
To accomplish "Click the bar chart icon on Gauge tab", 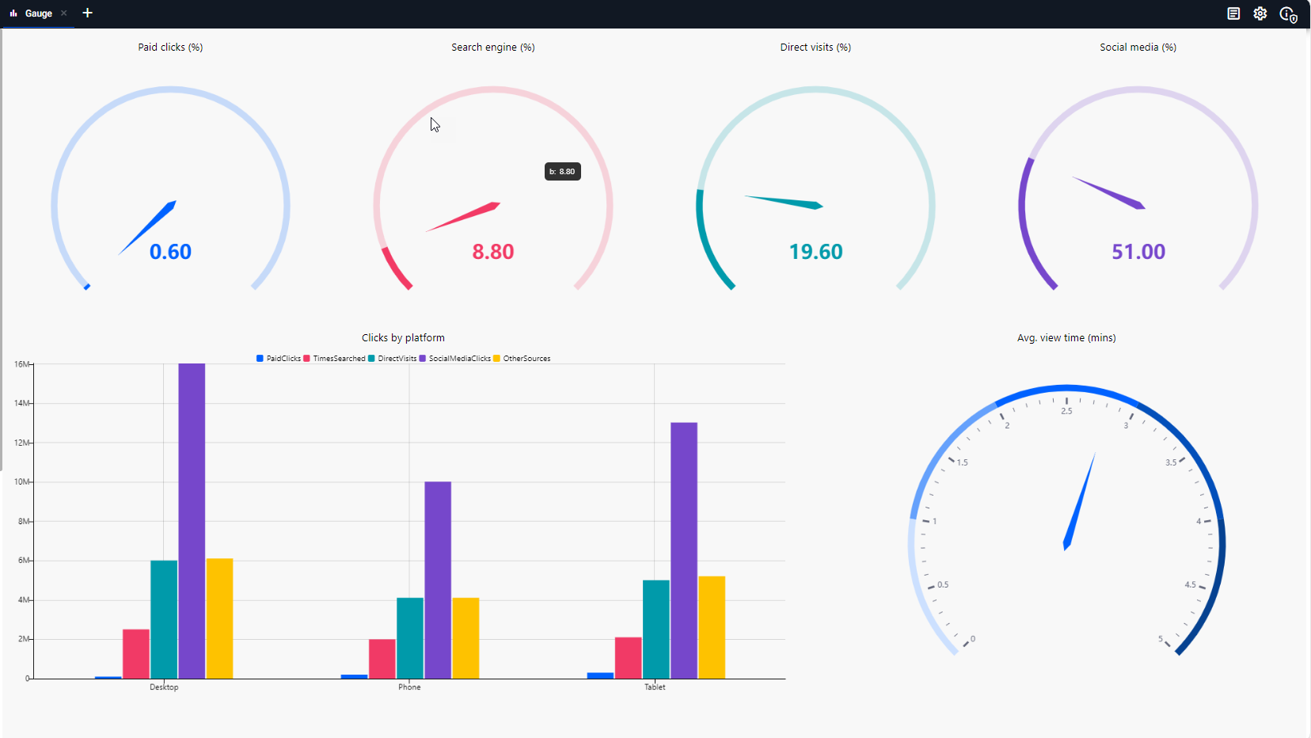I will pos(13,13).
